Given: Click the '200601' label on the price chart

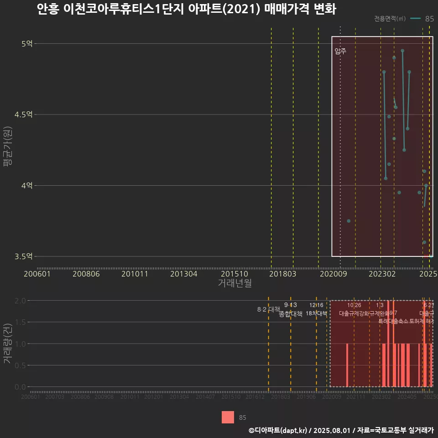Looking at the screenshot, I should pos(37,274).
